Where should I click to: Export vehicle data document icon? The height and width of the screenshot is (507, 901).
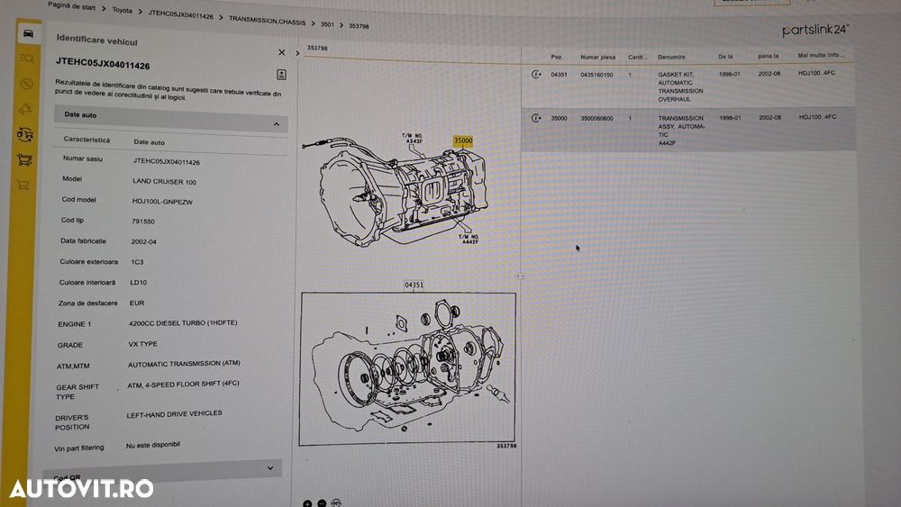click(281, 75)
